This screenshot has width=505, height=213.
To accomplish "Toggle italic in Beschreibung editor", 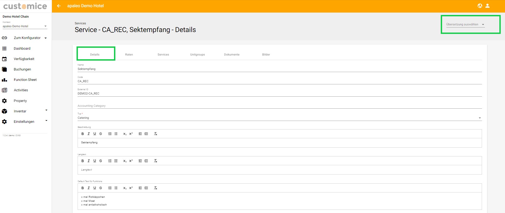I will [89, 134].
